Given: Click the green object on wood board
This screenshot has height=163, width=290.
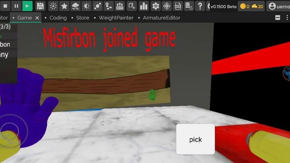Looking at the screenshot, I should (152, 95).
